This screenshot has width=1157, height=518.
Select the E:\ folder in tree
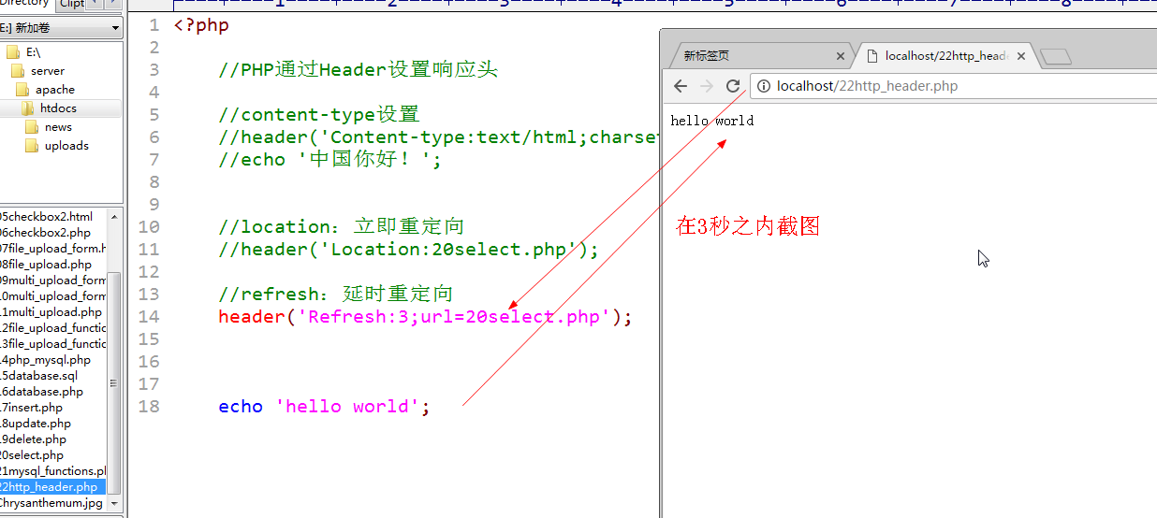(x=34, y=51)
